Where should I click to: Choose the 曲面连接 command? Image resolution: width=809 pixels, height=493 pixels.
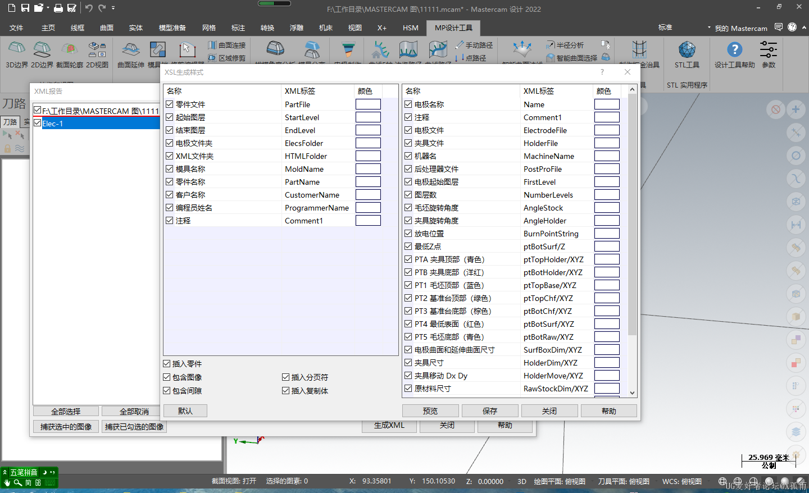(227, 45)
